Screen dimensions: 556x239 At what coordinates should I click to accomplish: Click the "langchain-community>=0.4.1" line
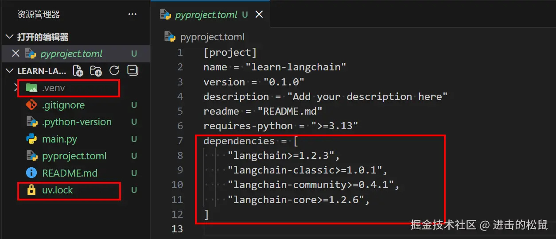pos(313,185)
